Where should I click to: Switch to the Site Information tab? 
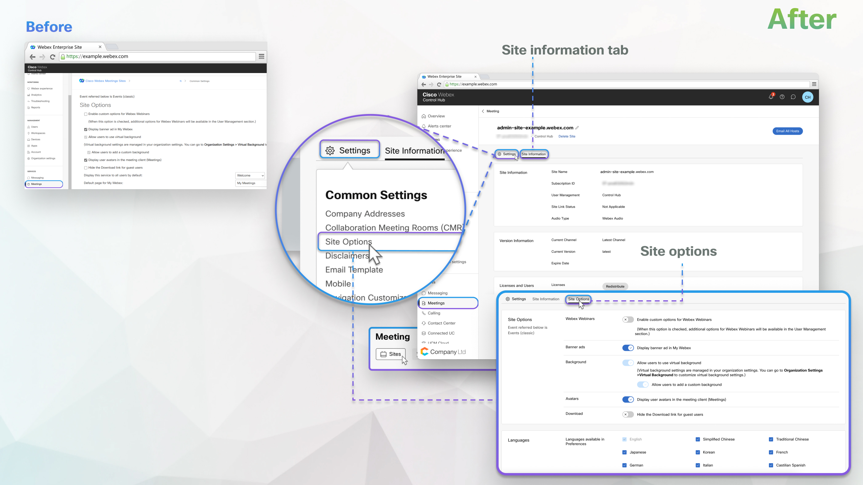point(533,154)
